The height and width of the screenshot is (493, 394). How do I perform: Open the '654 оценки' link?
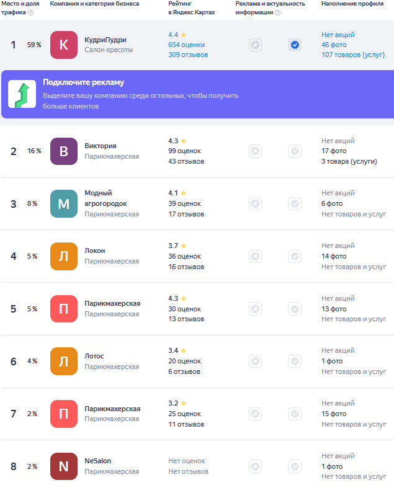186,45
